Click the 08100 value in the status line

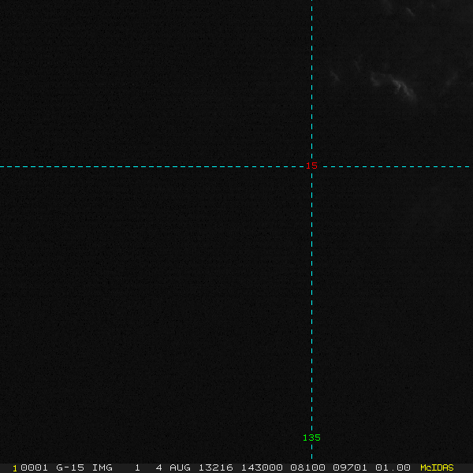coord(307,467)
